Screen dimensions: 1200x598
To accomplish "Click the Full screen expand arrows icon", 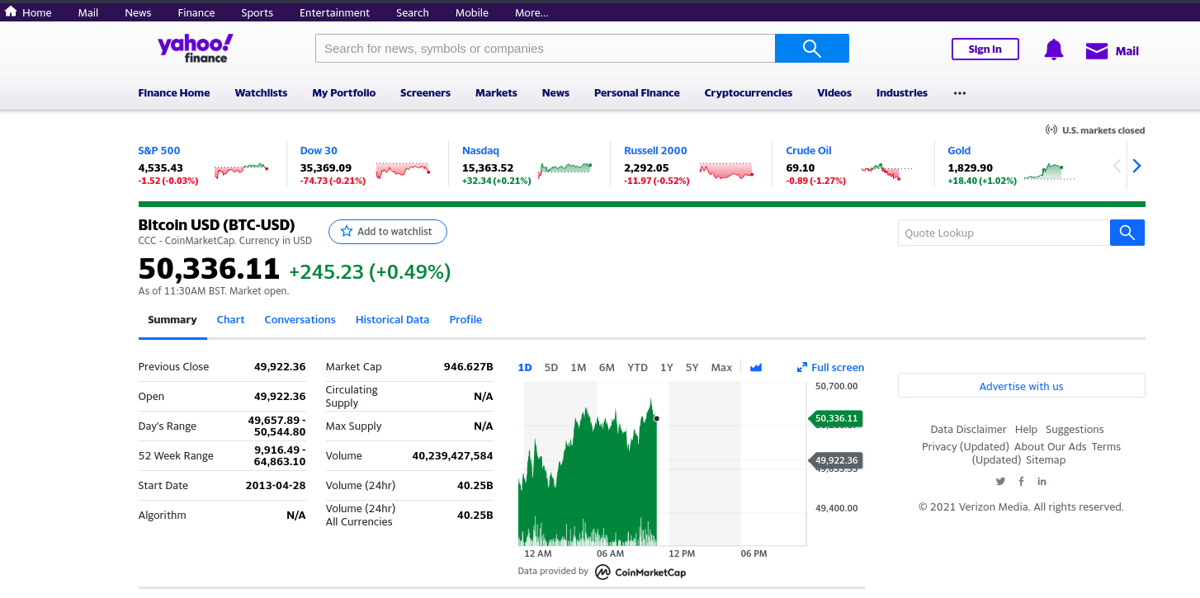I will (802, 368).
